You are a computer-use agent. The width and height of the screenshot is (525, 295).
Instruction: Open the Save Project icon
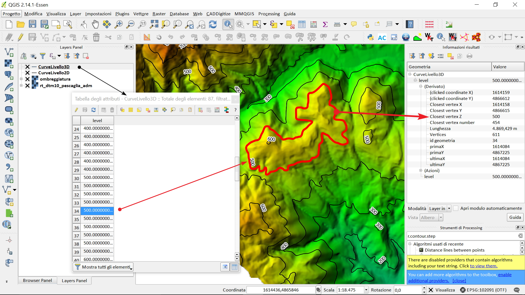point(33,25)
